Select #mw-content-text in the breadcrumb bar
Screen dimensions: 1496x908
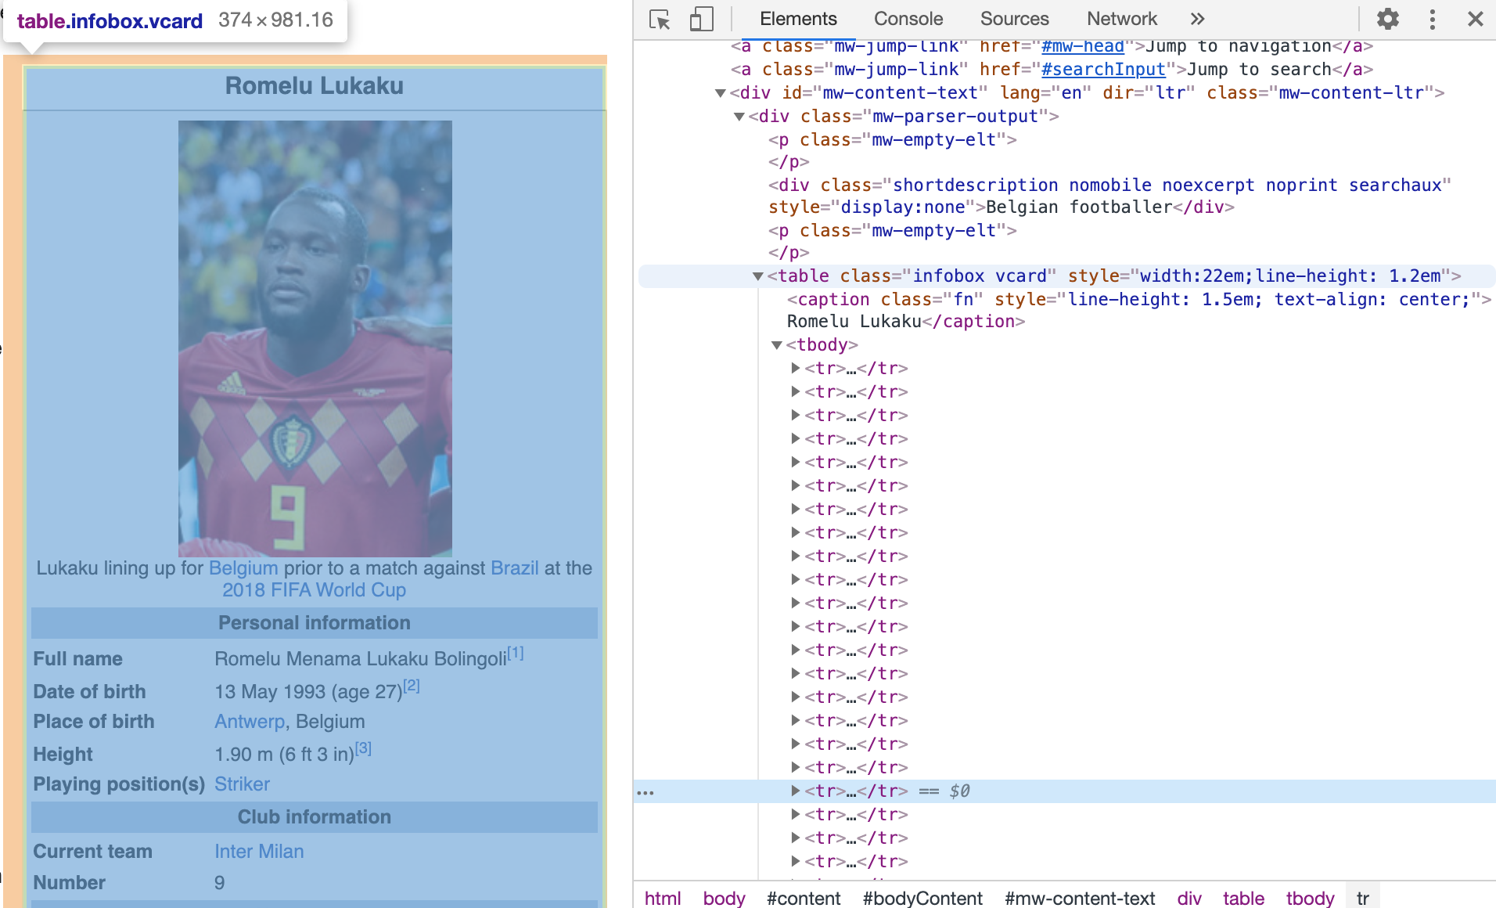[x=1080, y=898]
